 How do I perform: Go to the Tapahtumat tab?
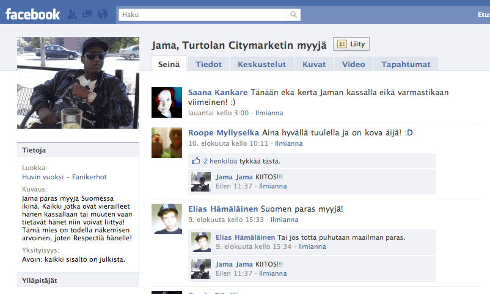click(406, 64)
